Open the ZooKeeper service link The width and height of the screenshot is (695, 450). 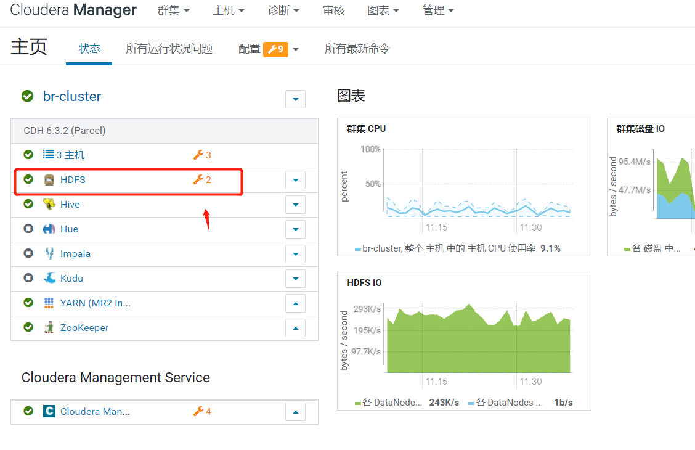coord(84,328)
